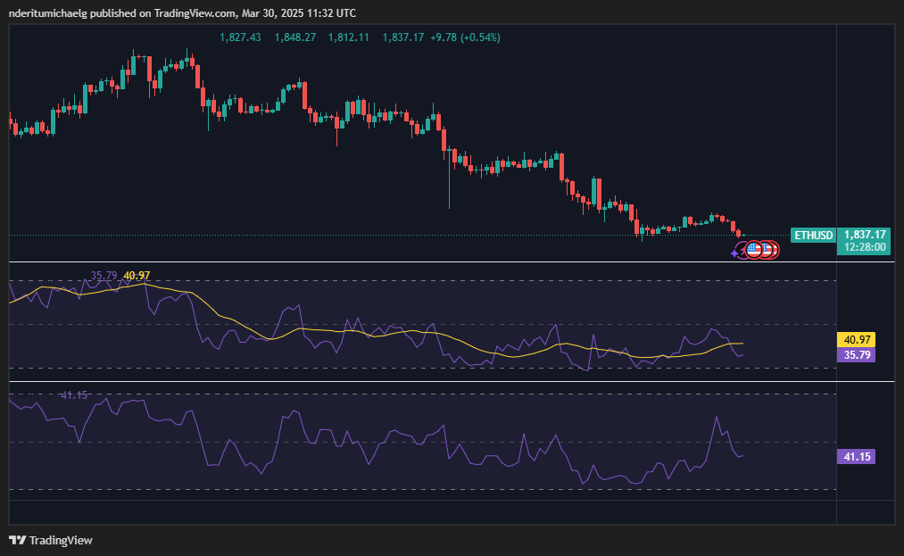Select the dark moon event icon near price
This screenshot has width=904, height=556.
[x=742, y=250]
